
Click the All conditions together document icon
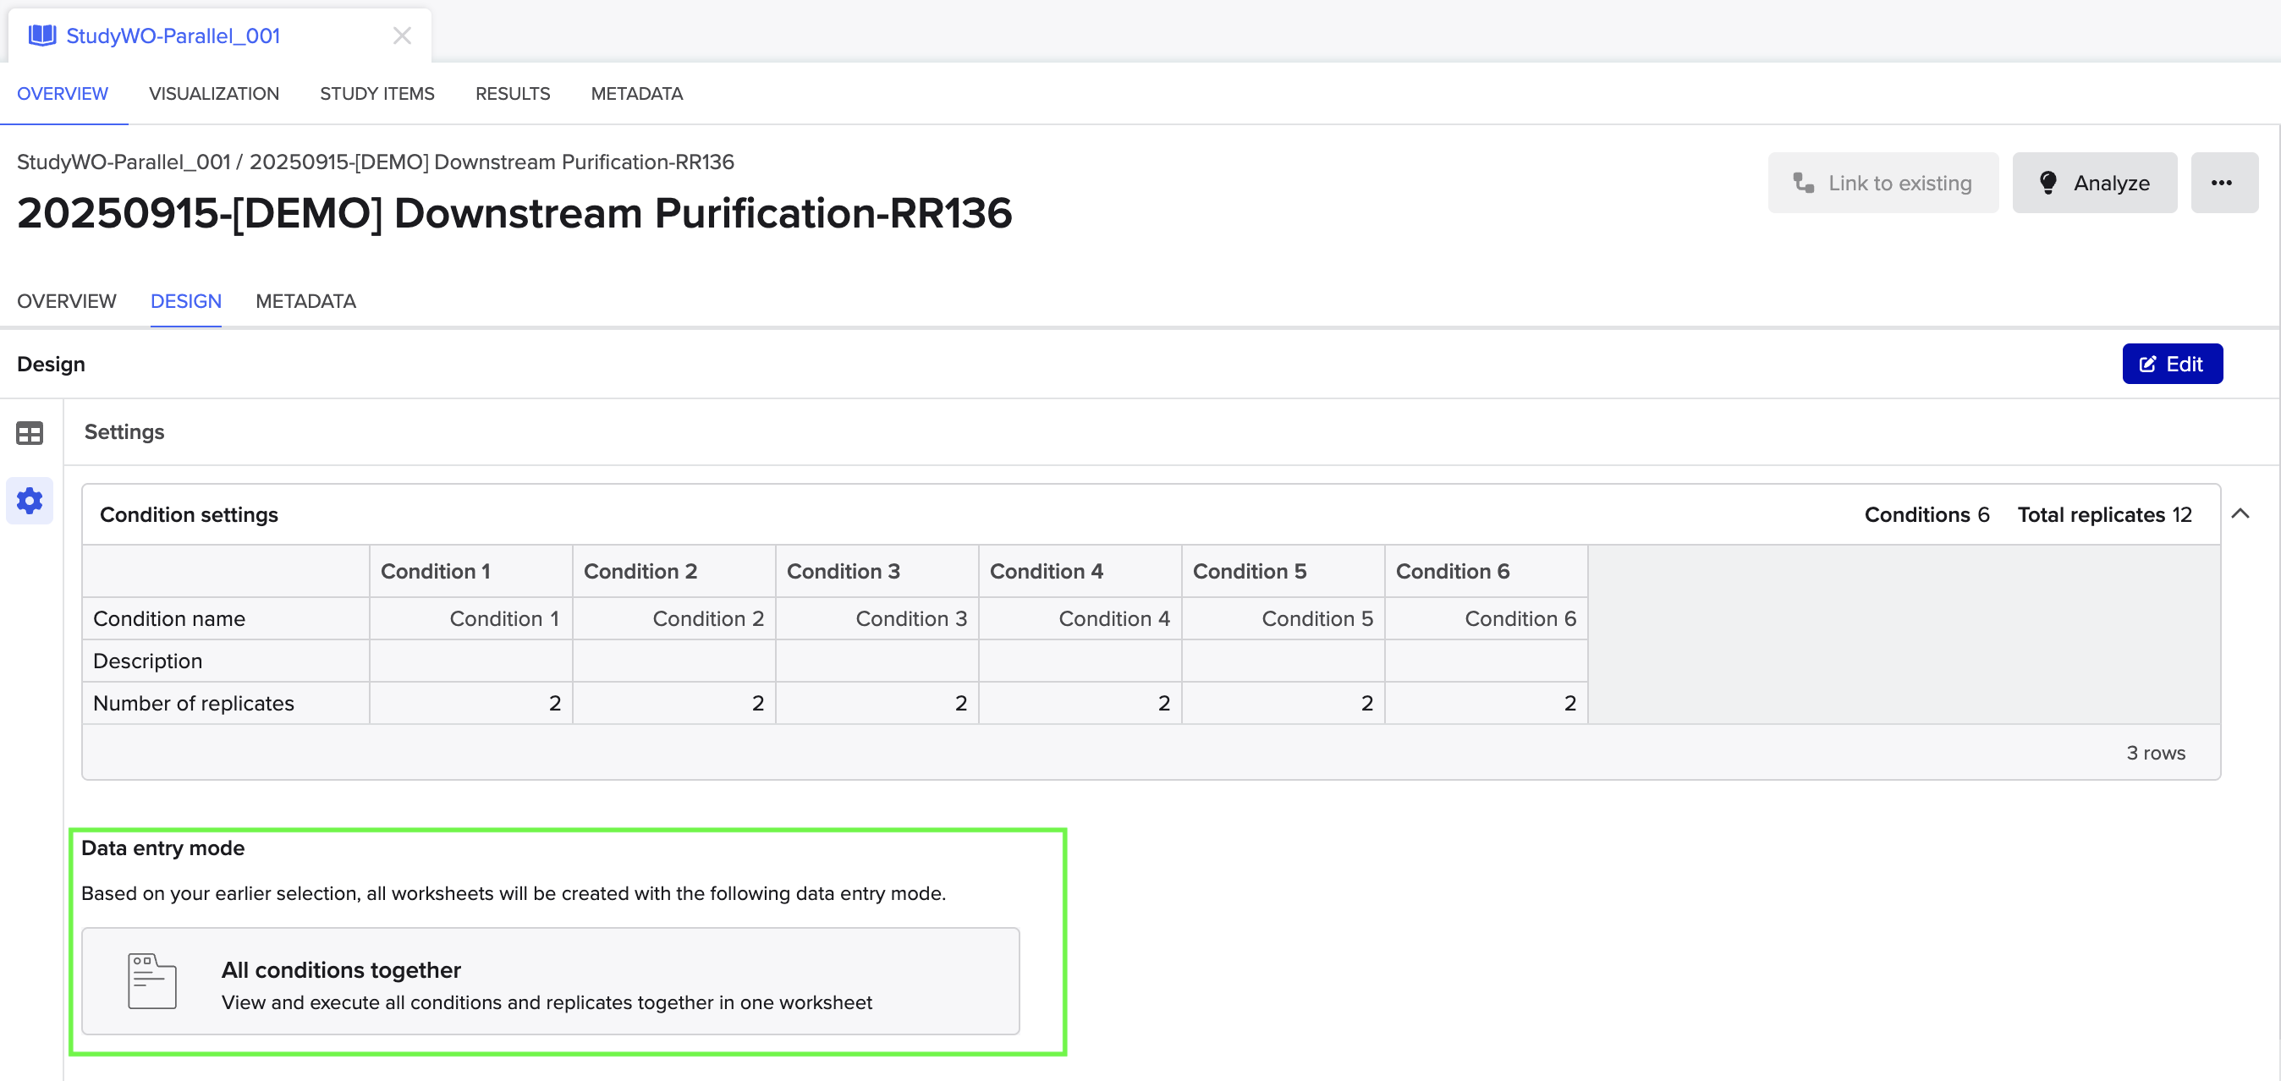point(151,981)
